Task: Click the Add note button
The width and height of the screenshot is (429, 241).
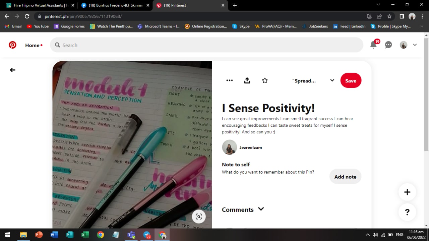Action: 345,177
